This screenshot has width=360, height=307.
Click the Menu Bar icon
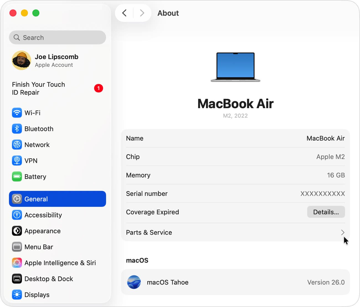[17, 247]
